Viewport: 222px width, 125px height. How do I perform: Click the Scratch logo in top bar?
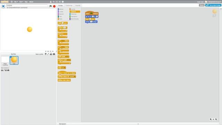coord(5,2)
